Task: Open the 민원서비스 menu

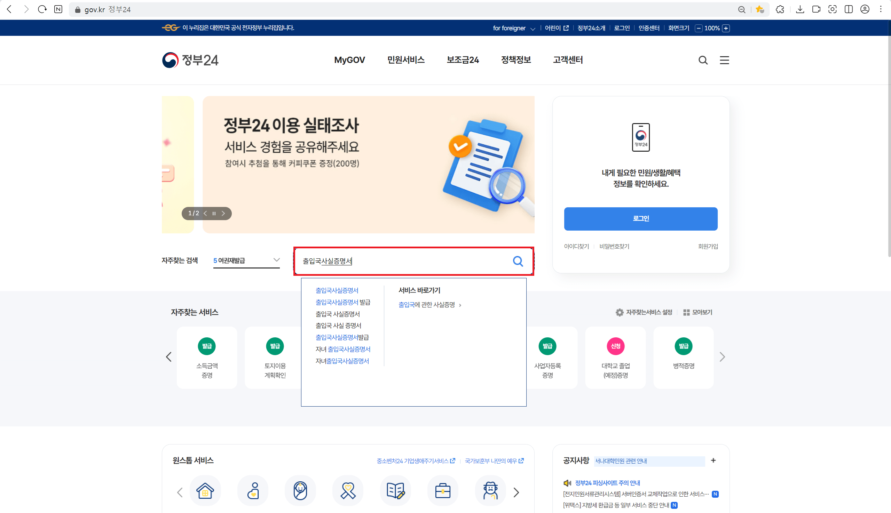Action: 405,60
